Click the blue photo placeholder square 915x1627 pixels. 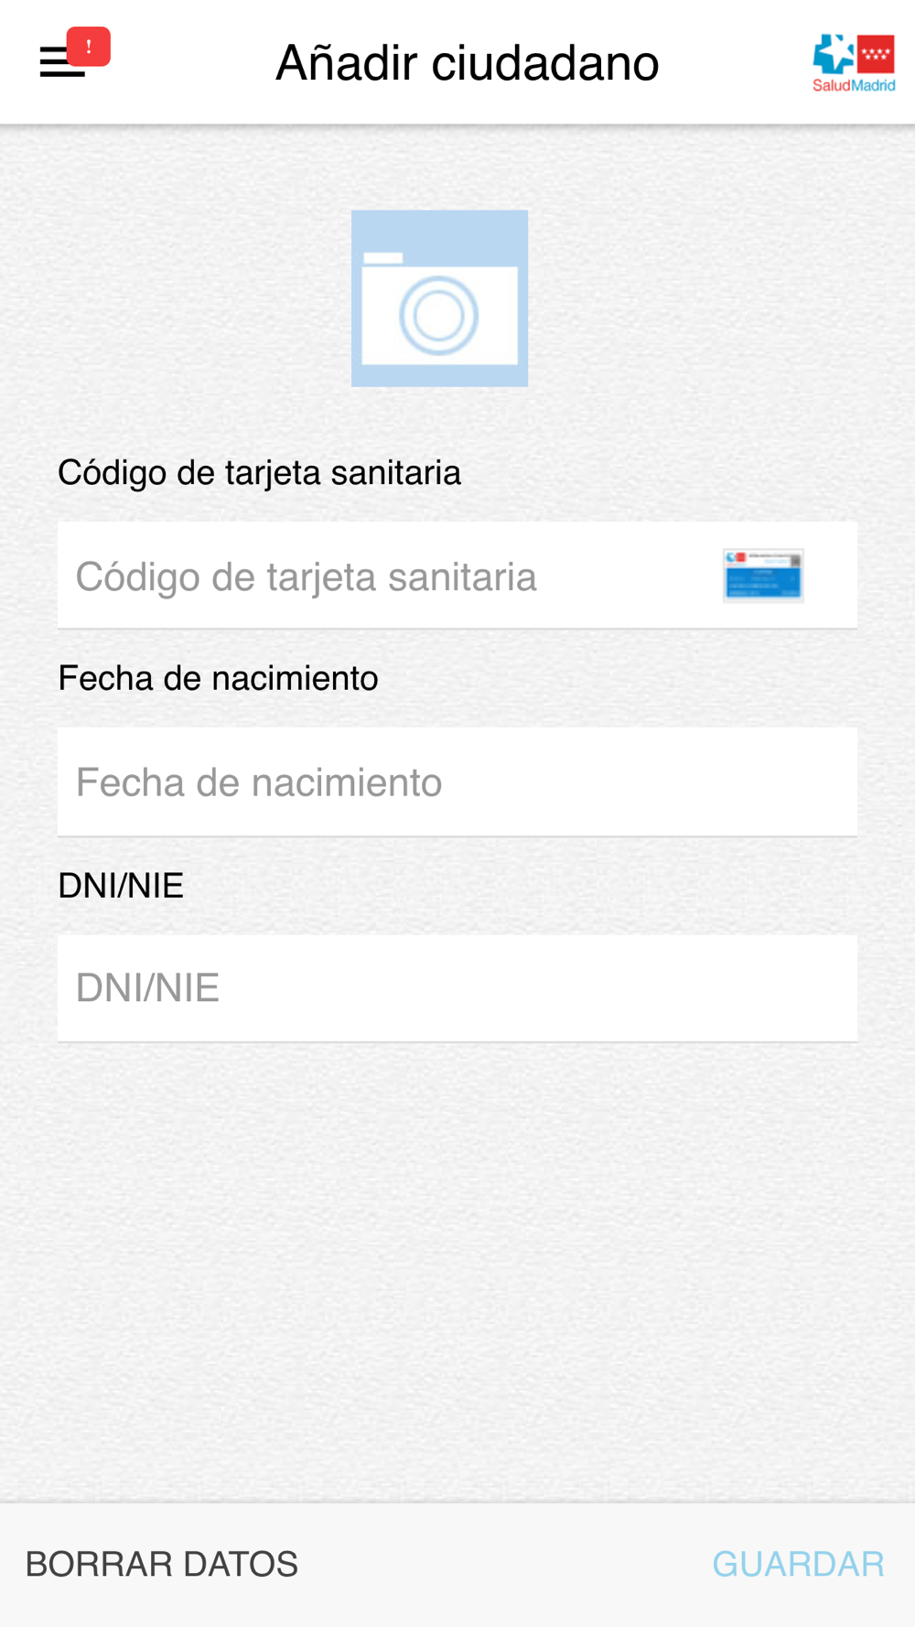tap(439, 298)
